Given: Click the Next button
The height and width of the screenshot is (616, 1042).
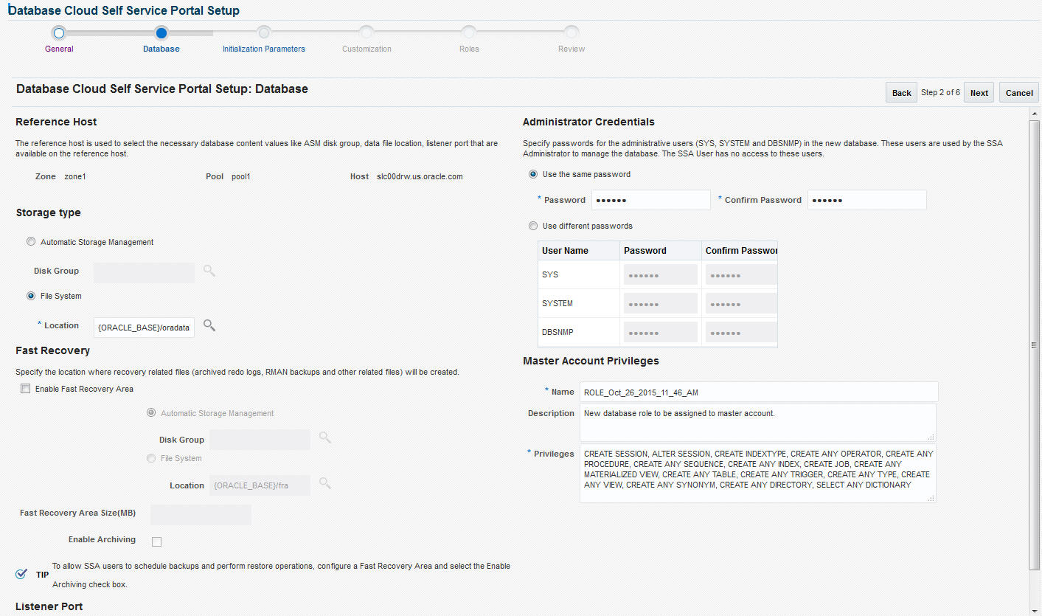Looking at the screenshot, I should [x=979, y=93].
